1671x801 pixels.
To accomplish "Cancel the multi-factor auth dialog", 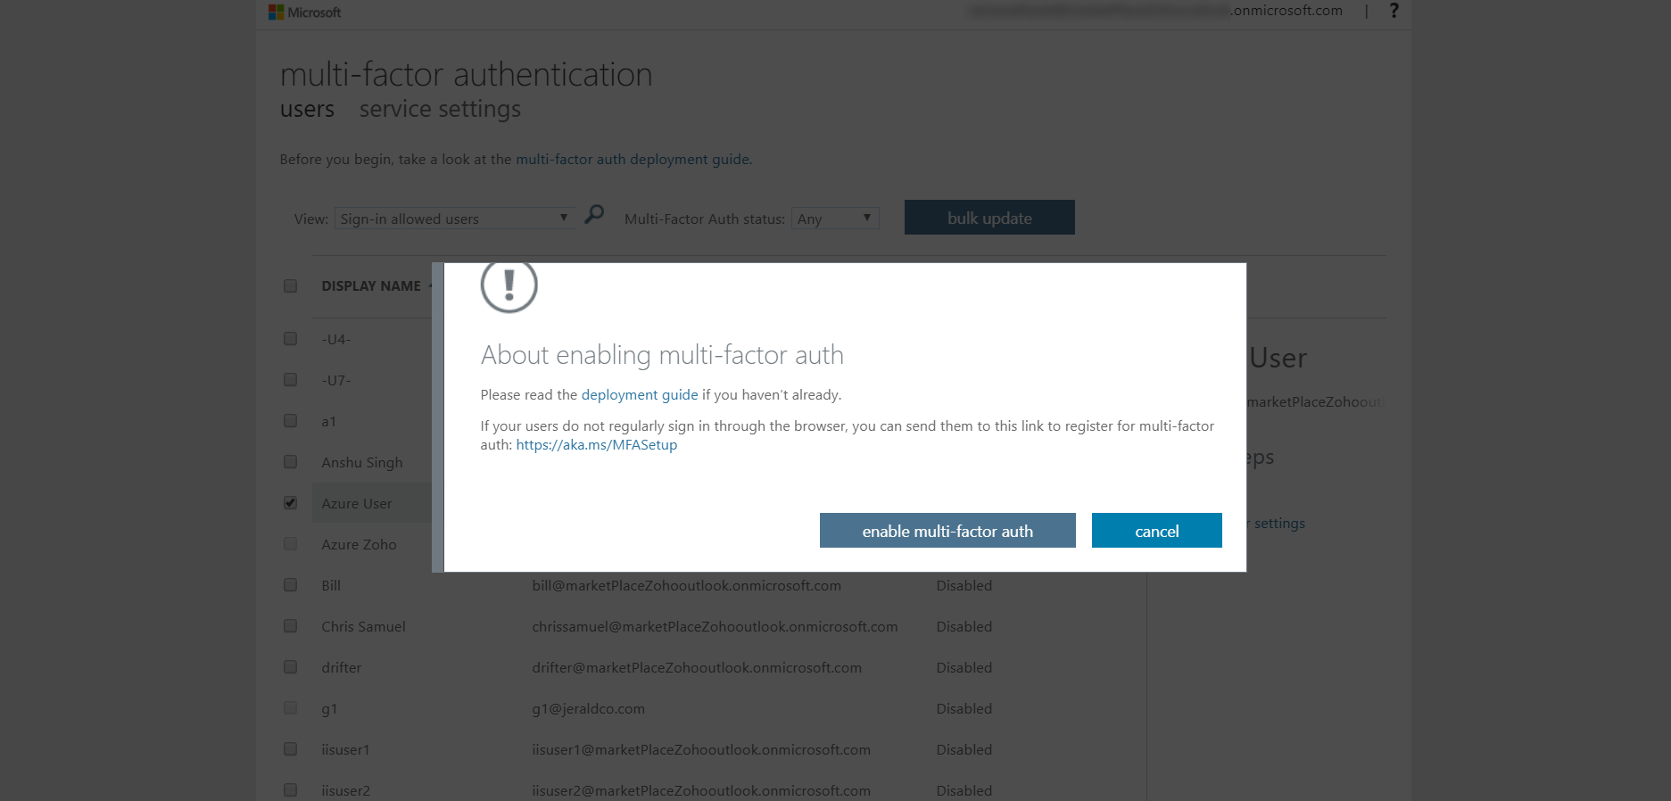I will tap(1156, 531).
